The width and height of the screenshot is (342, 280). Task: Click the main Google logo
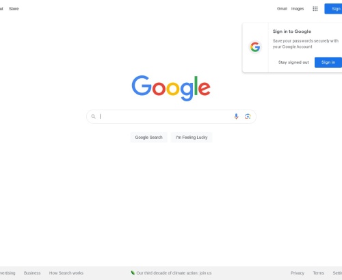pos(171,88)
